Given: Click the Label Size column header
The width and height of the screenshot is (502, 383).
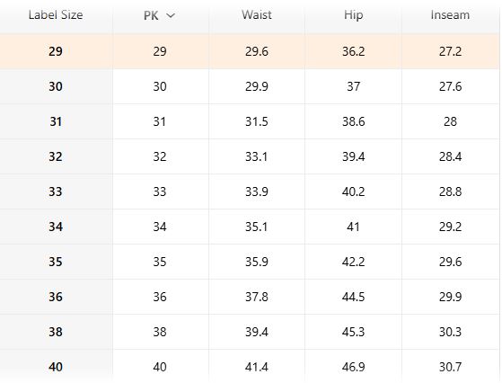Looking at the screenshot, I should point(56,15).
